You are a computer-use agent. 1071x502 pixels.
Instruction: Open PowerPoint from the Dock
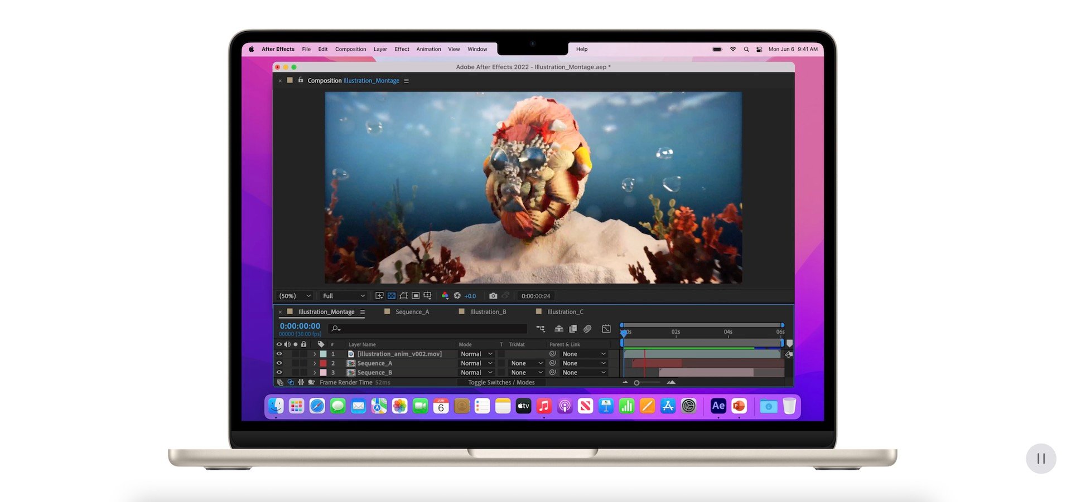tap(739, 406)
